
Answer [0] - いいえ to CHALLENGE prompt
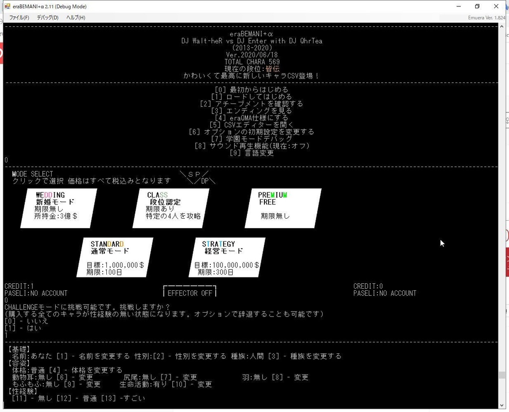tap(26, 322)
